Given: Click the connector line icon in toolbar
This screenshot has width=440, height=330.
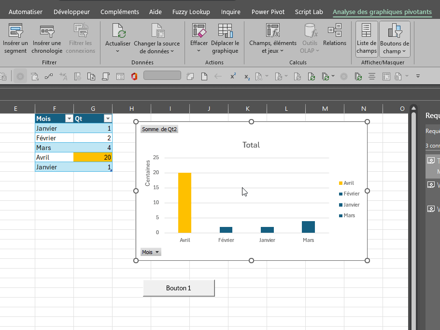Looking at the screenshot, I should tap(49, 76).
